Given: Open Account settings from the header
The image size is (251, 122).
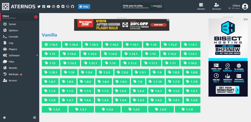Looking at the screenshot, I should click(x=216, y=7).
